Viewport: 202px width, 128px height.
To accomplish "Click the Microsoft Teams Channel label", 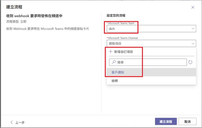I will (123, 38).
